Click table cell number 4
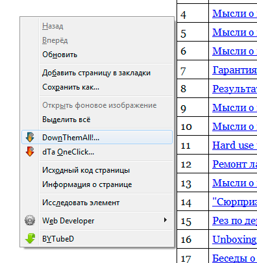 pyautogui.click(x=193, y=13)
